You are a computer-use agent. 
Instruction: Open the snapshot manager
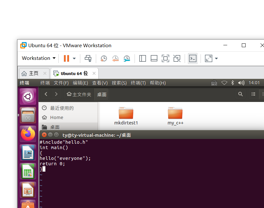coord(127,59)
